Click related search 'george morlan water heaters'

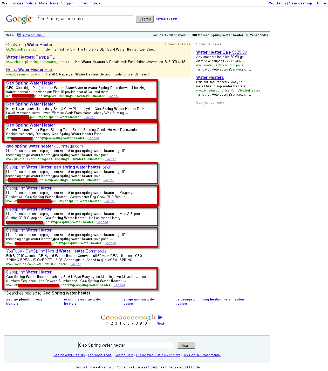[138, 302]
